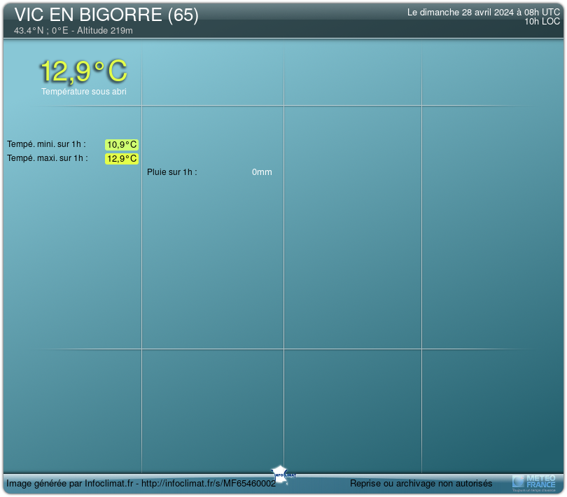This screenshot has height=497, width=567.
Task: Click the large 12,9°C temperature reading
Action: 83,71
